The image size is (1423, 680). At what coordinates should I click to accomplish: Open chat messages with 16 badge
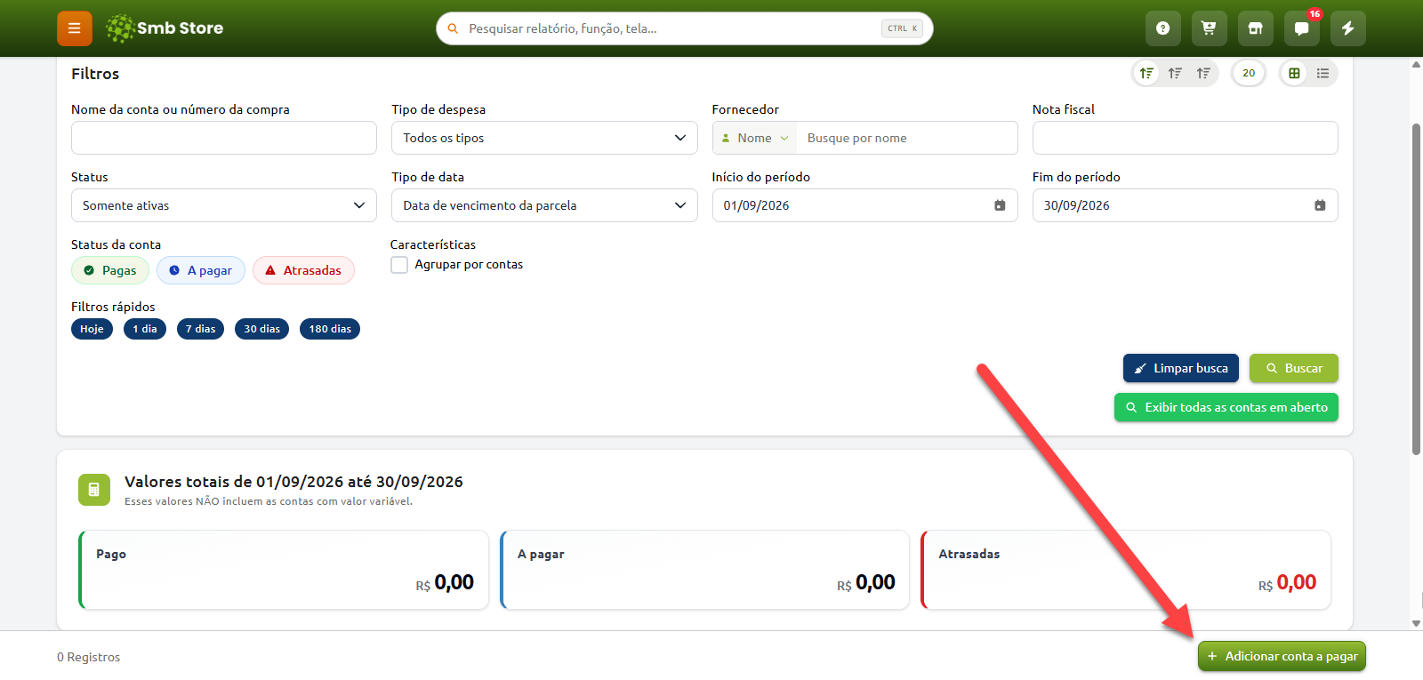coord(1301,28)
